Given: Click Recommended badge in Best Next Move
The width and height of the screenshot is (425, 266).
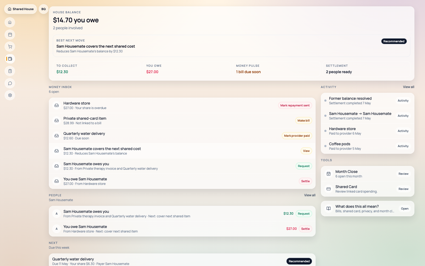Looking at the screenshot, I should pos(394,41).
